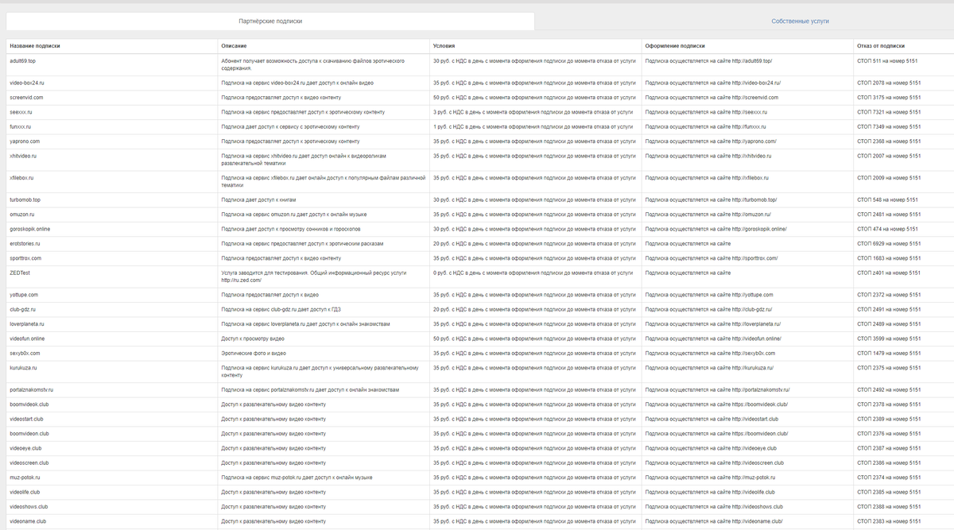Select the erotstories.ru subscription name
954x530 pixels.
click(25, 244)
